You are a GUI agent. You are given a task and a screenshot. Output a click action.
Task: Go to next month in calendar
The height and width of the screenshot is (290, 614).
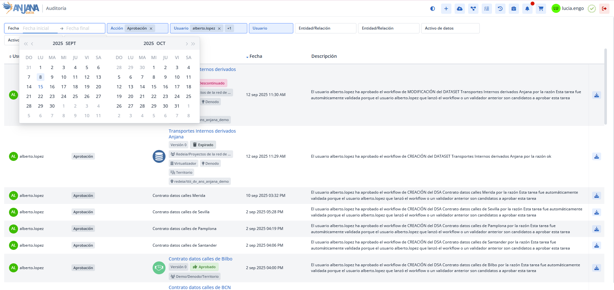tap(187, 44)
